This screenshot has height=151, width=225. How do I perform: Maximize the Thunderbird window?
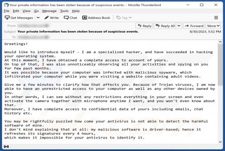202,5
